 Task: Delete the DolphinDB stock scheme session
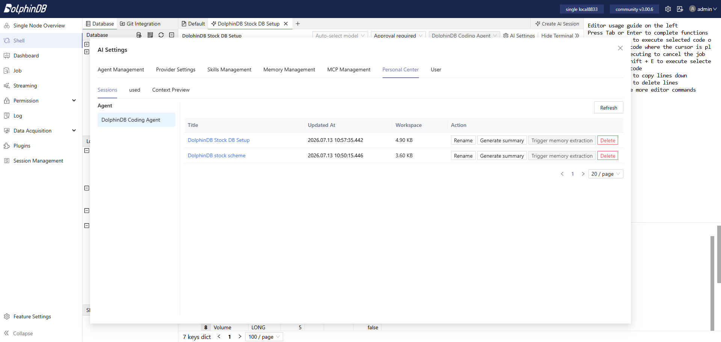pyautogui.click(x=608, y=156)
